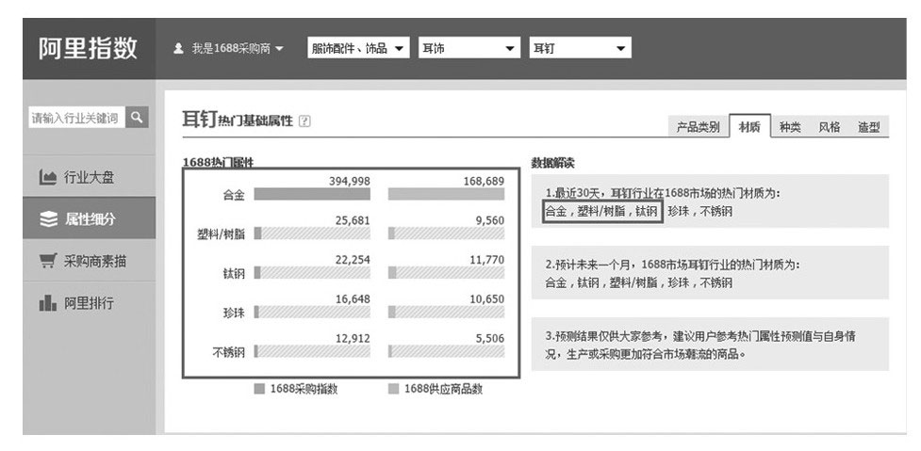Click the value 16,648 for 珍珠
Image resolution: width=921 pixels, height=451 pixels.
353,299
